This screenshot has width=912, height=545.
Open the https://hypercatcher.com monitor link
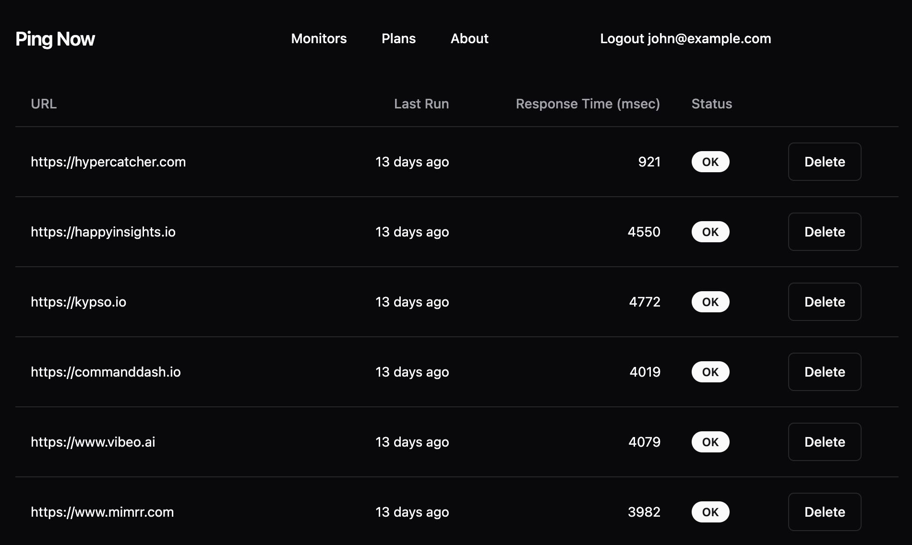click(x=108, y=162)
